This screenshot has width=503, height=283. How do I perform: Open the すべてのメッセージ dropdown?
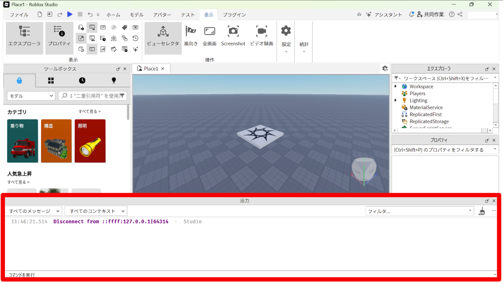(x=34, y=211)
